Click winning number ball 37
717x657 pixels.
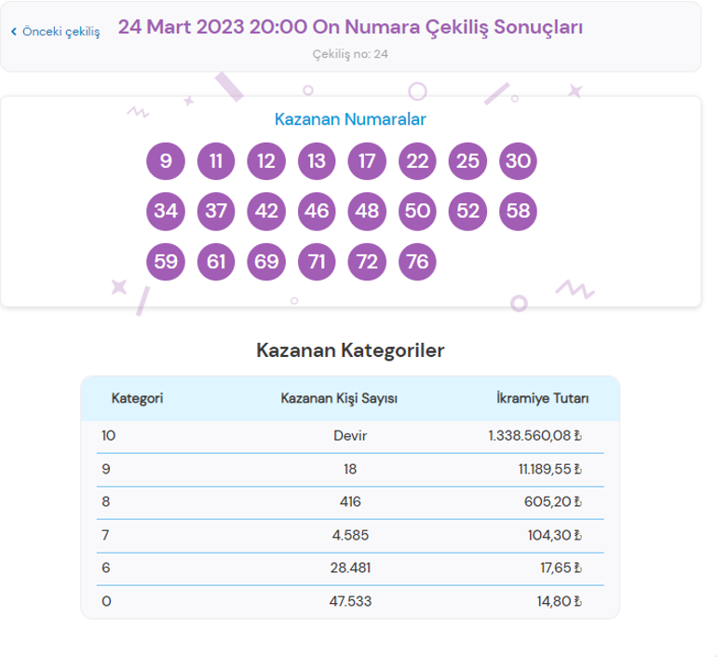216,212
